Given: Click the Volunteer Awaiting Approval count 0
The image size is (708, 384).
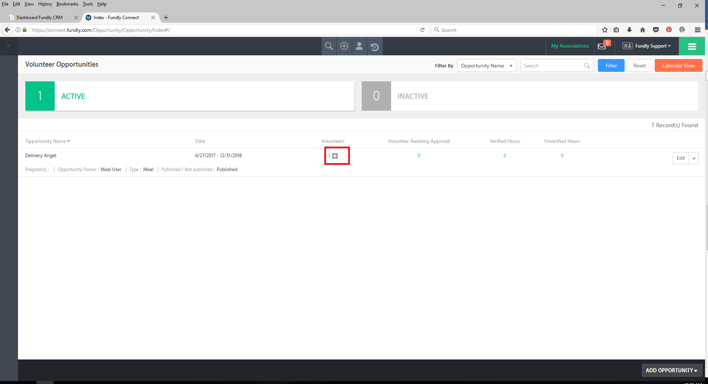Looking at the screenshot, I should coord(419,156).
